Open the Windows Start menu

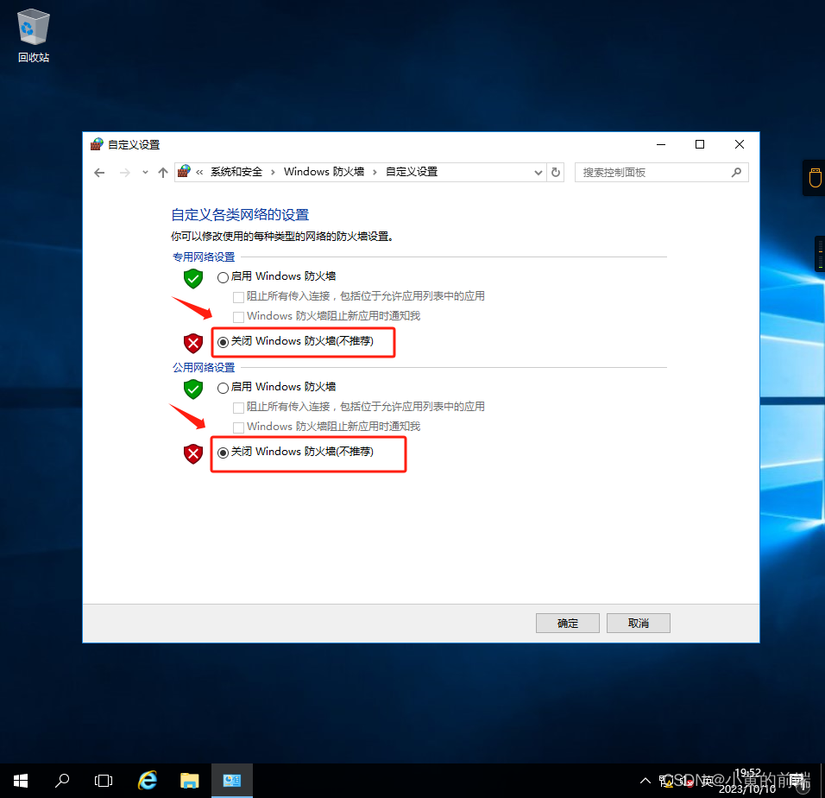point(21,781)
